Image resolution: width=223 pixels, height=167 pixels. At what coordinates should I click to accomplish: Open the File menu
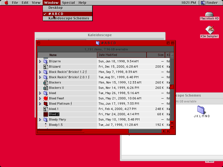[x=15, y=3]
